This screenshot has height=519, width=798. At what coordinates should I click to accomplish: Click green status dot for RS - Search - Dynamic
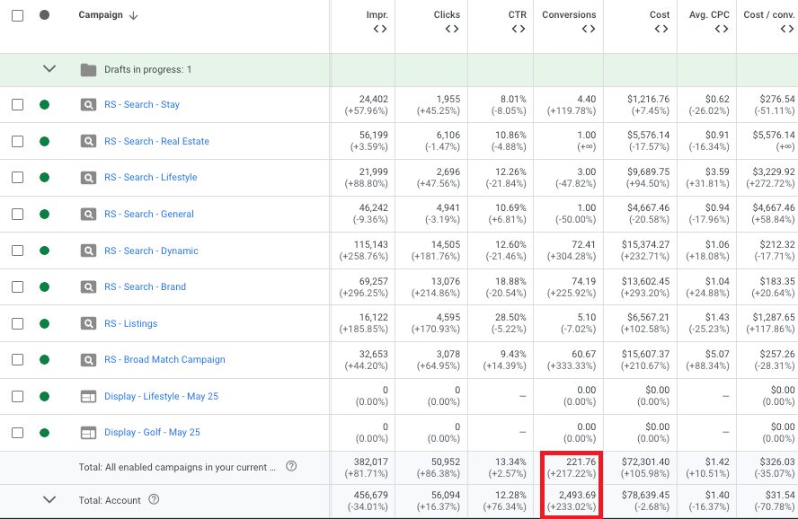pos(45,251)
